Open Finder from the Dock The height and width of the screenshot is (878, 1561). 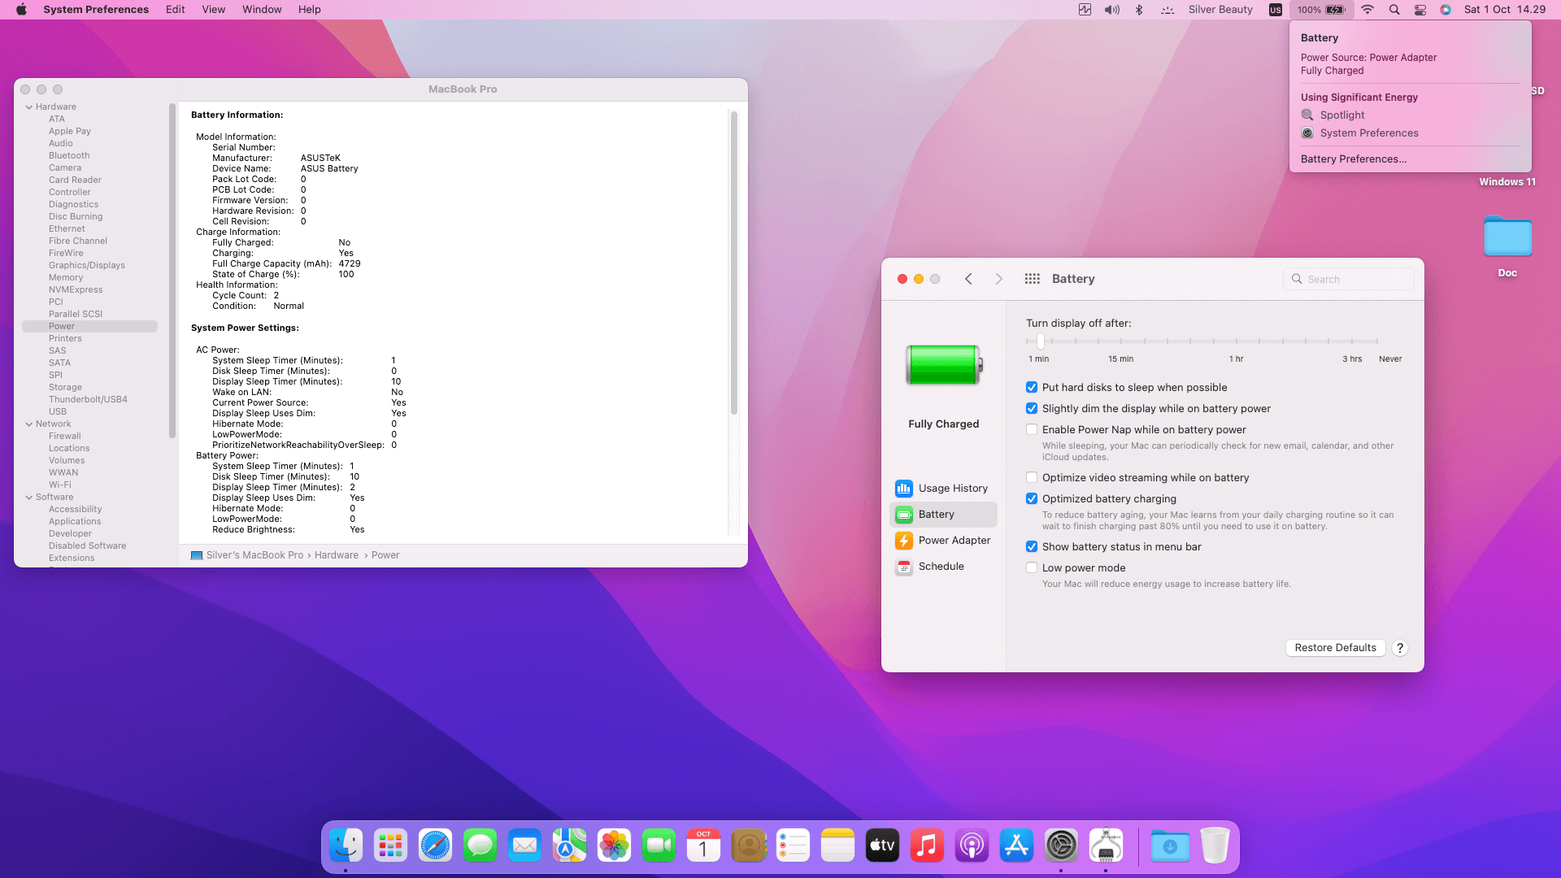(346, 846)
